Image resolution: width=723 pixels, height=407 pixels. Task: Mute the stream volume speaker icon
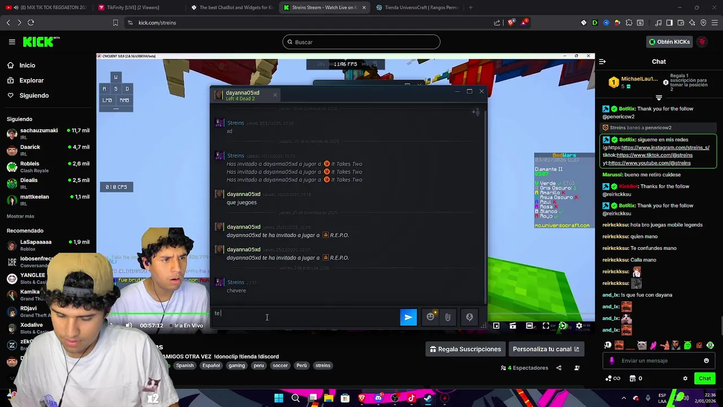[129, 326]
